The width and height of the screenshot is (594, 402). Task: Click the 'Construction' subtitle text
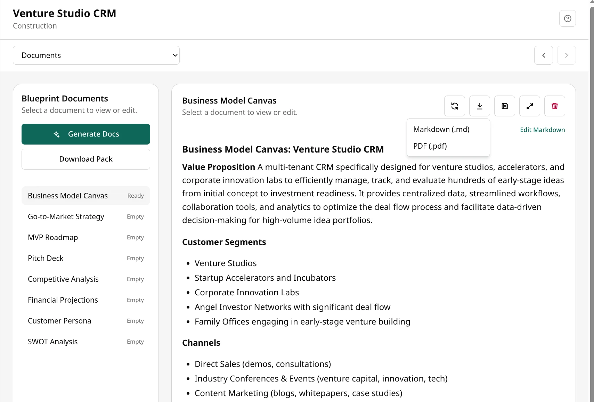click(35, 26)
